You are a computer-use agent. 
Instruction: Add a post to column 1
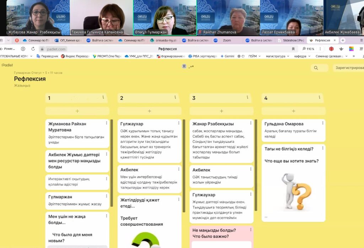point(77,111)
